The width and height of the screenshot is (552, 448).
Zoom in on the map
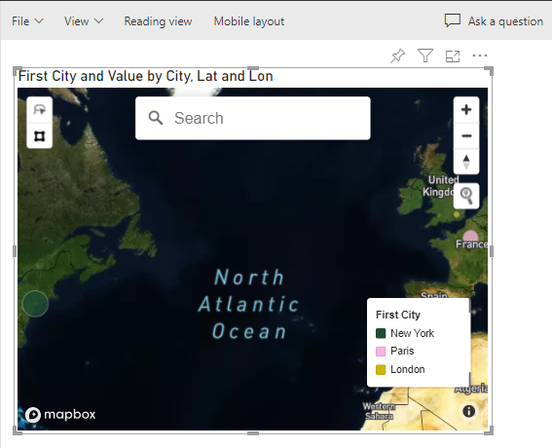[x=466, y=109]
